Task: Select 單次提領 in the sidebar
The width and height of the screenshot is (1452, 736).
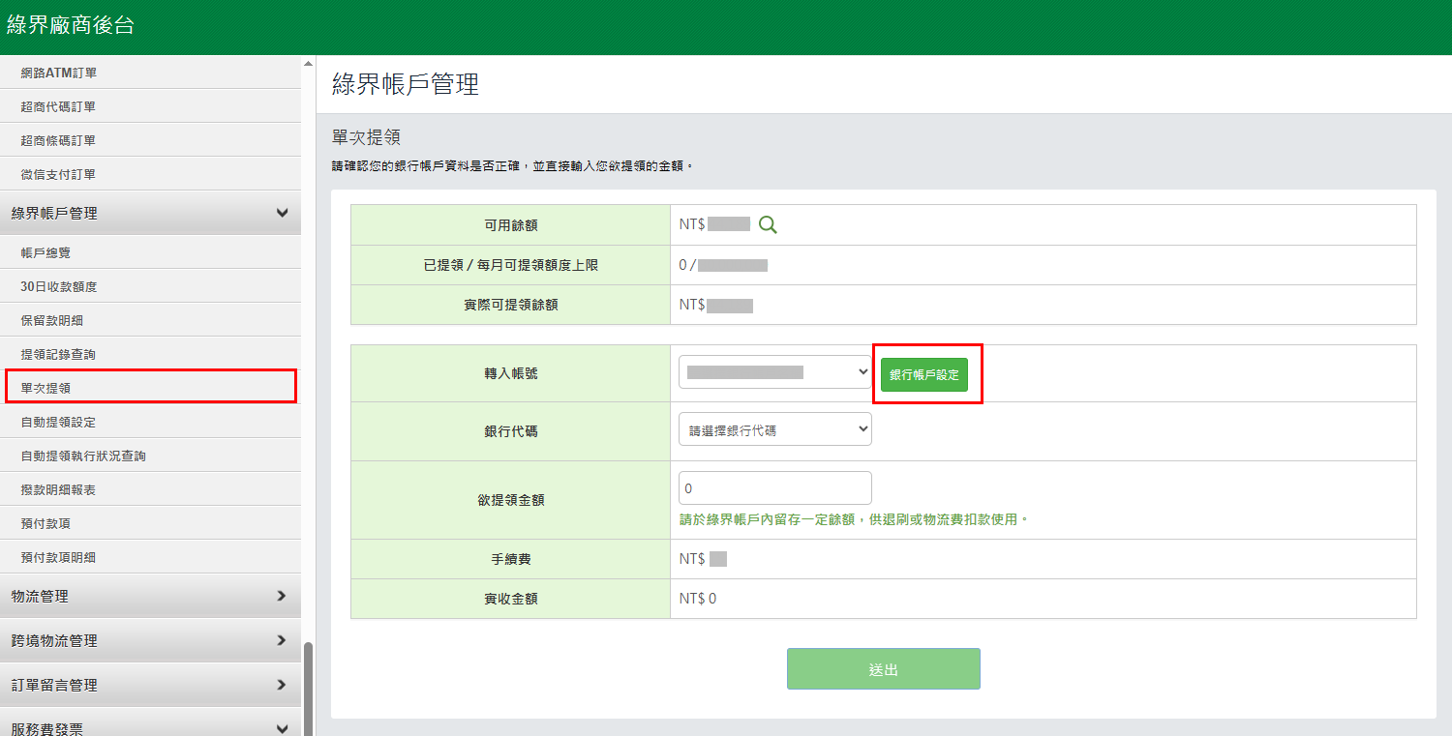Action: [x=150, y=388]
